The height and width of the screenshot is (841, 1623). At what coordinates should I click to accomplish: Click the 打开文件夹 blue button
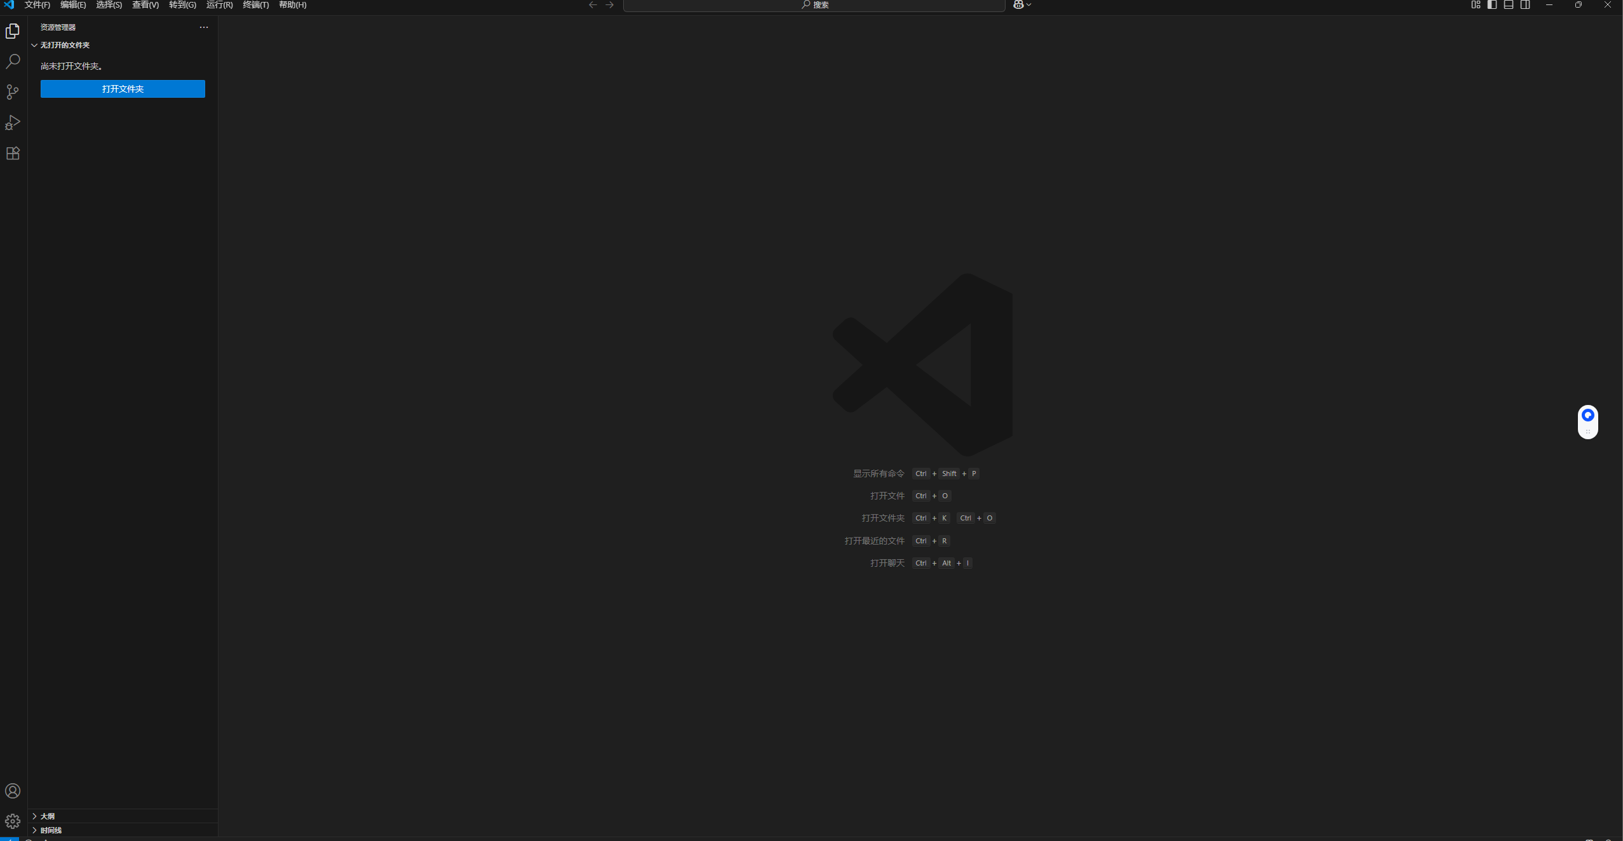click(x=123, y=89)
